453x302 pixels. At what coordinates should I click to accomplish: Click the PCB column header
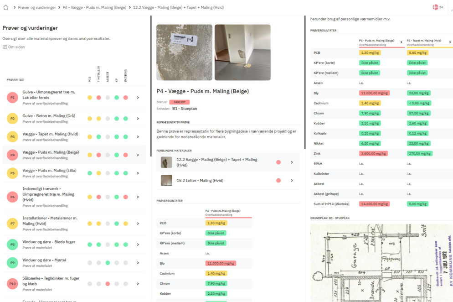click(x=90, y=79)
